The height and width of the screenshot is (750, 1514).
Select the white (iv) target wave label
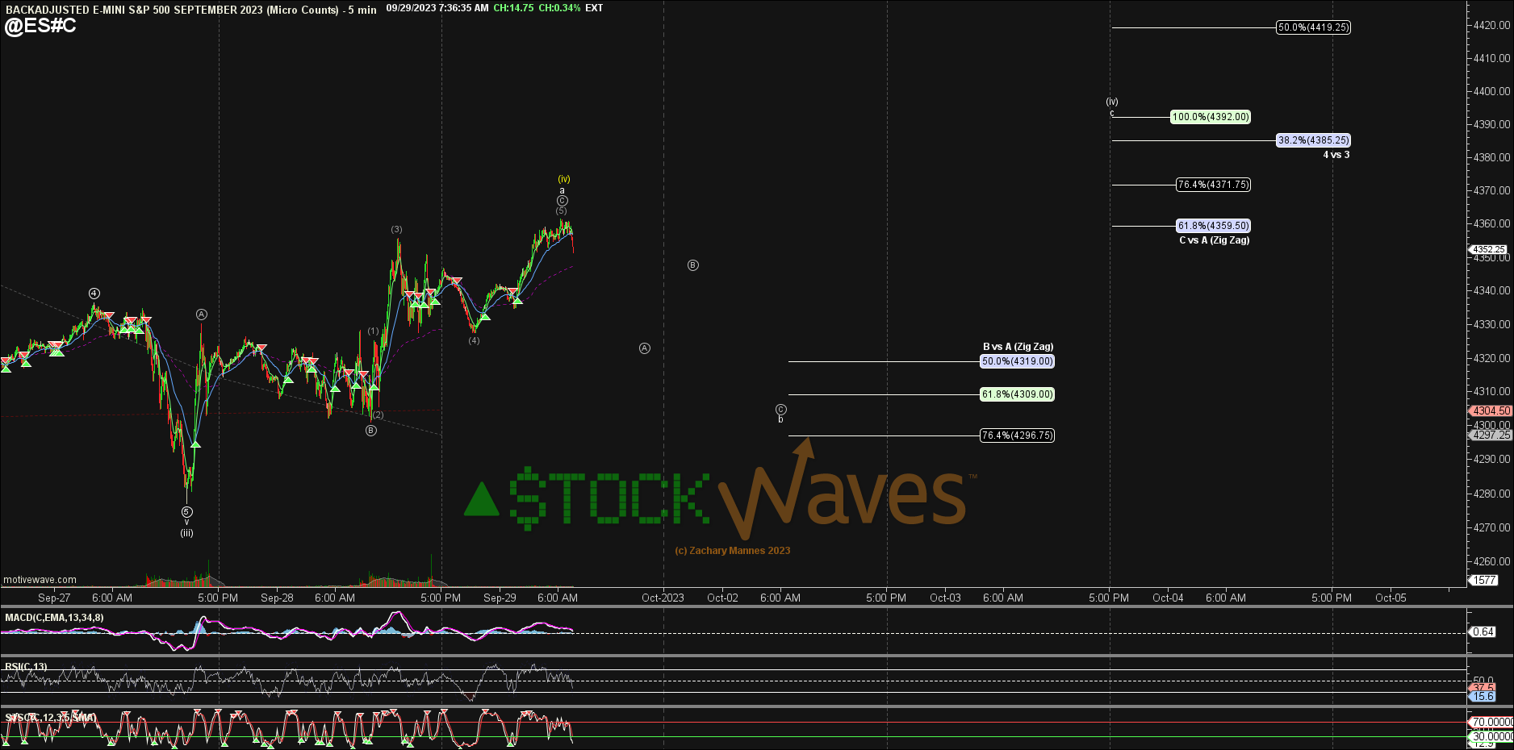1112,102
